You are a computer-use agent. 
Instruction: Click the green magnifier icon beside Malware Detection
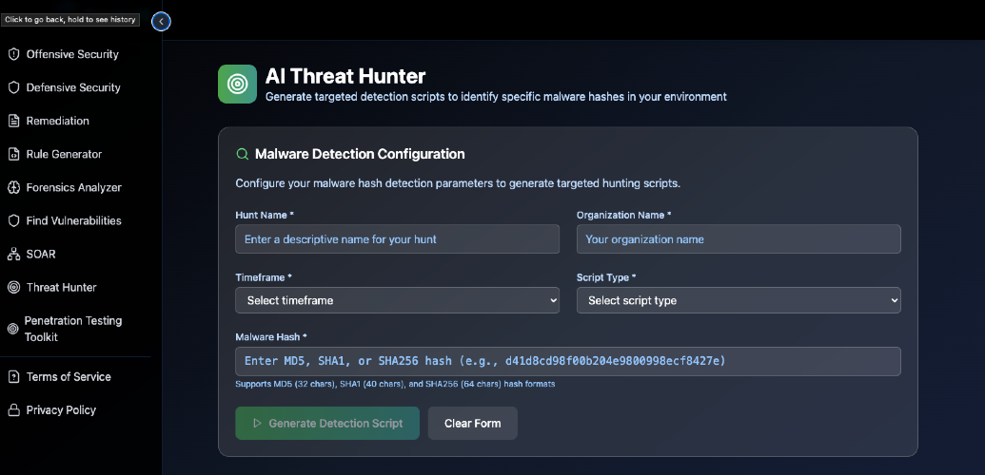click(242, 154)
